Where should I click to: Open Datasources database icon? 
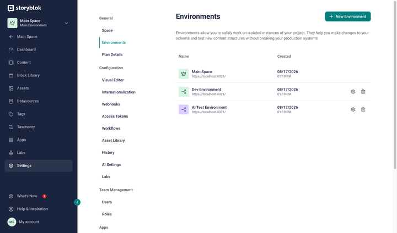click(x=11, y=101)
